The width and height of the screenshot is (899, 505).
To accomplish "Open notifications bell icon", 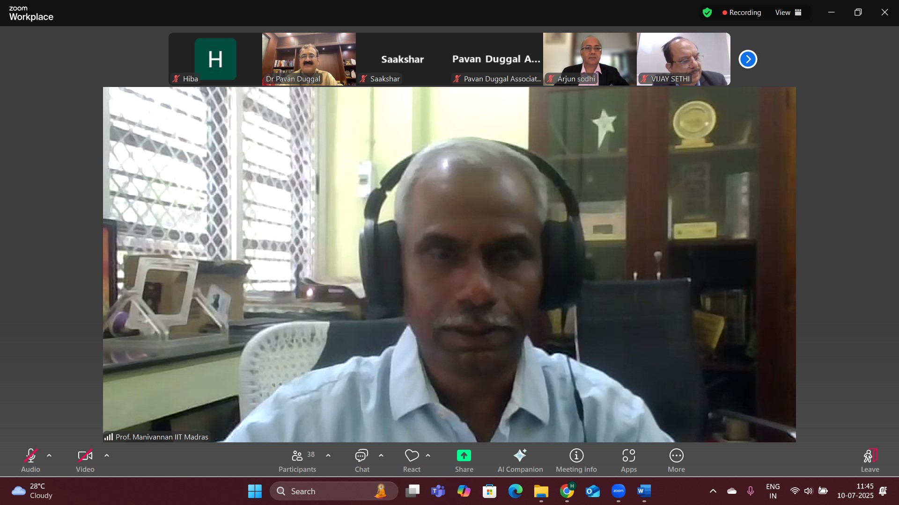I will click(x=883, y=491).
